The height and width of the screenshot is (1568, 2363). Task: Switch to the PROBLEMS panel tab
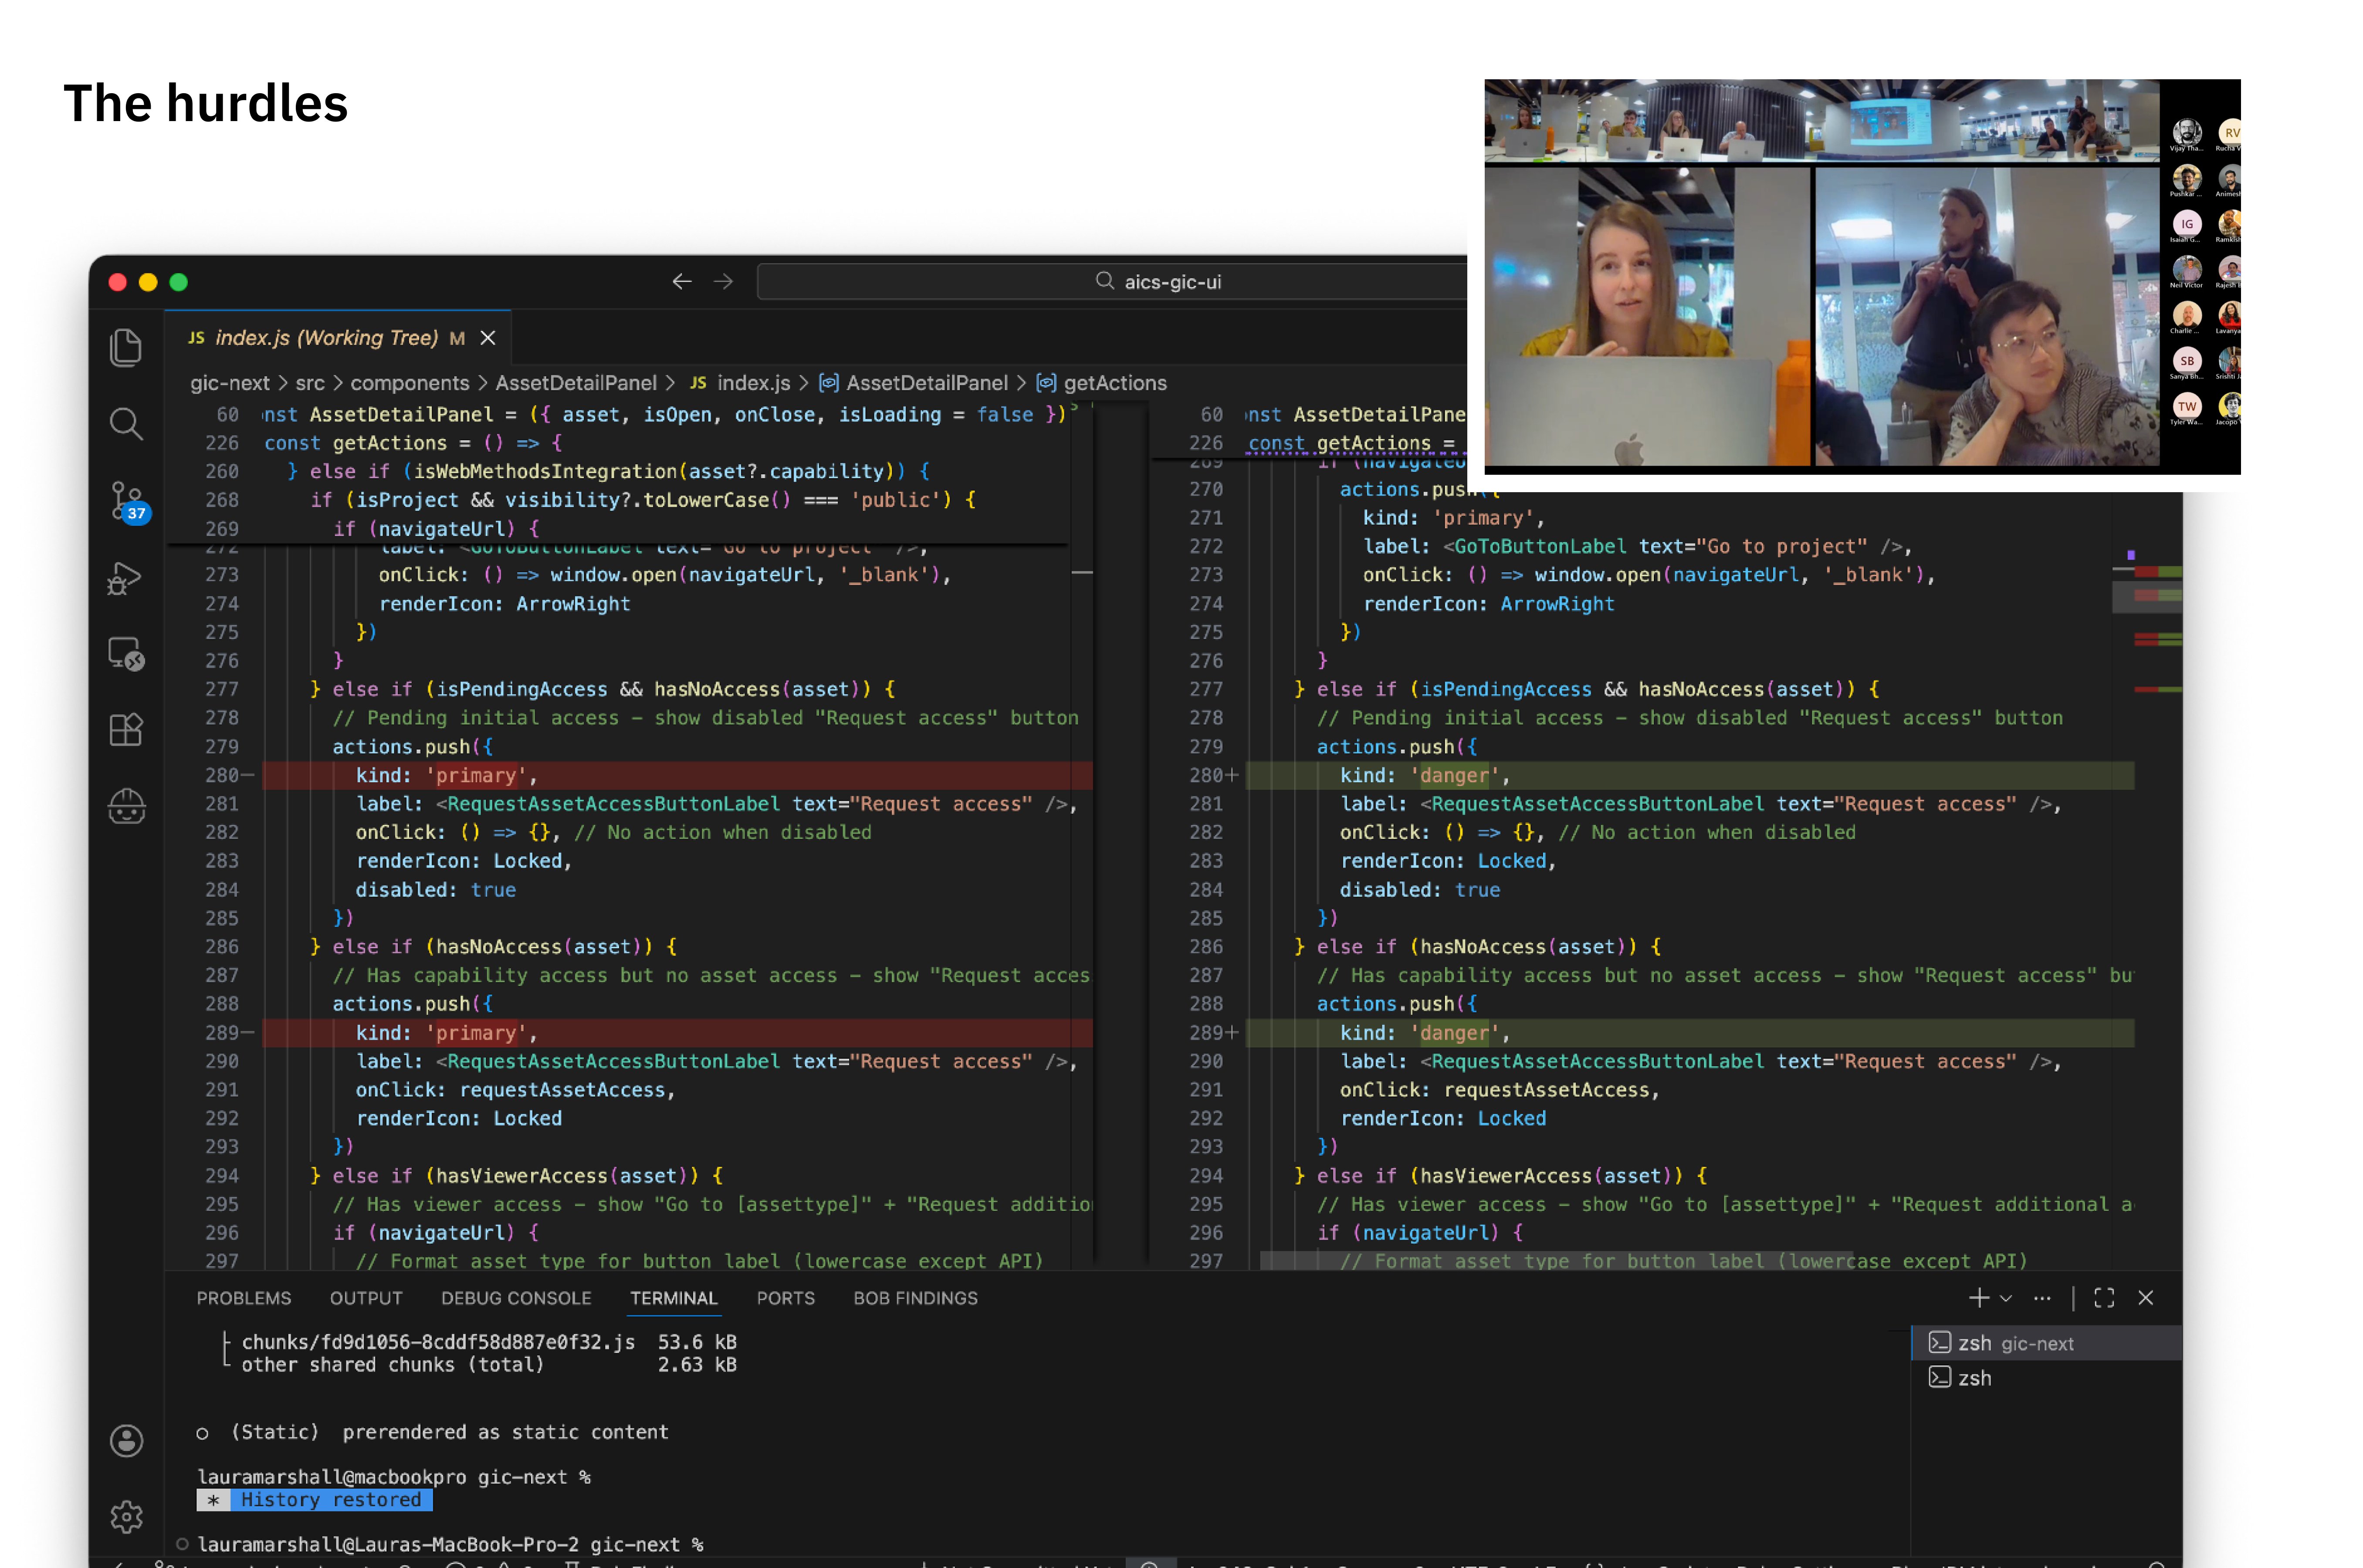(244, 1298)
